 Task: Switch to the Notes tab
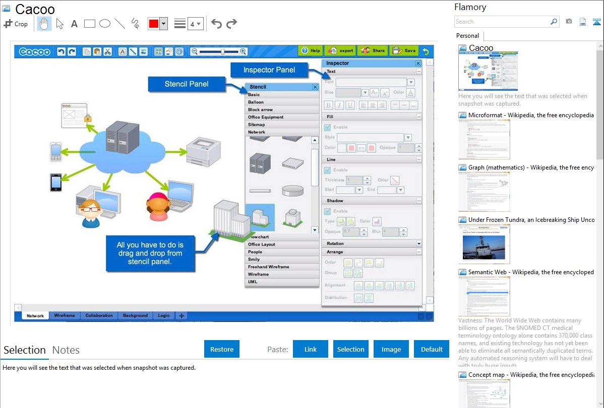tap(66, 350)
